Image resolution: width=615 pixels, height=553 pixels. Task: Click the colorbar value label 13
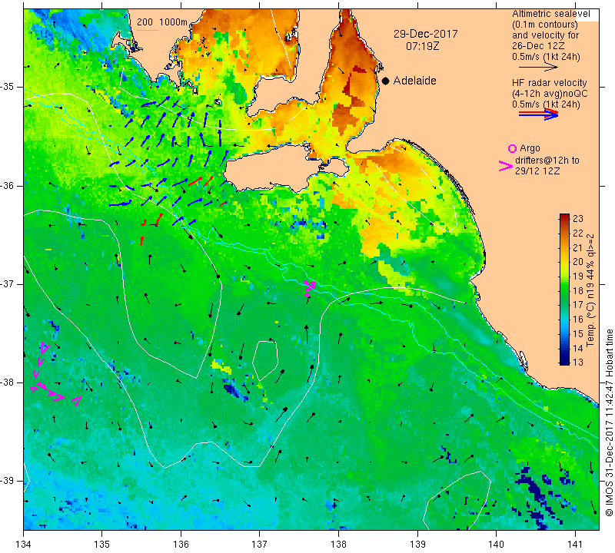[578, 362]
